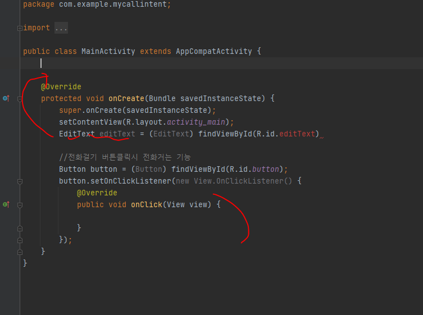The image size is (423, 315).
Task: Click "EditText" type at line start
Action: [x=77, y=134]
